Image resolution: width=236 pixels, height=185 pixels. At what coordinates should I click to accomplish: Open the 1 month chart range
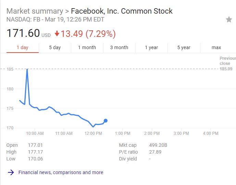tap(87, 47)
